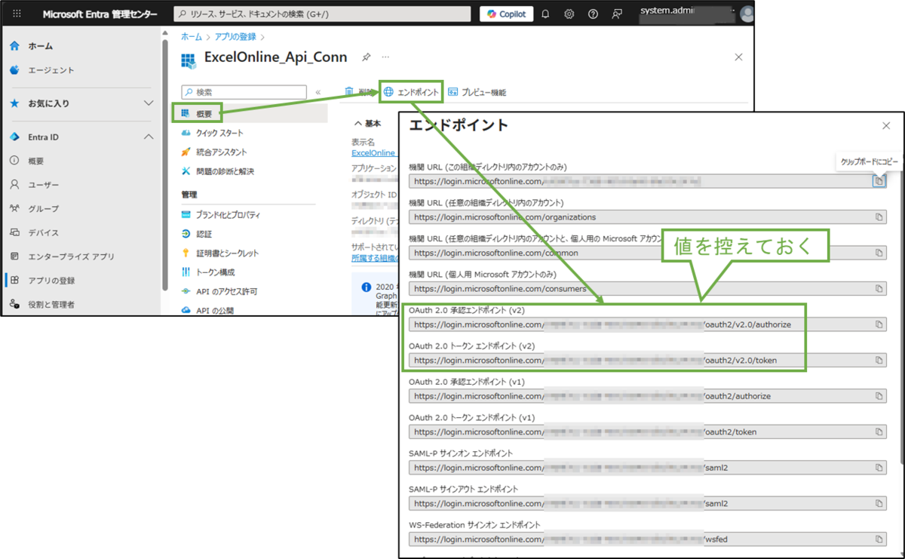The height and width of the screenshot is (559, 905).
Task: Click Microsoft Entra 管理センター title
Action: 100,14
